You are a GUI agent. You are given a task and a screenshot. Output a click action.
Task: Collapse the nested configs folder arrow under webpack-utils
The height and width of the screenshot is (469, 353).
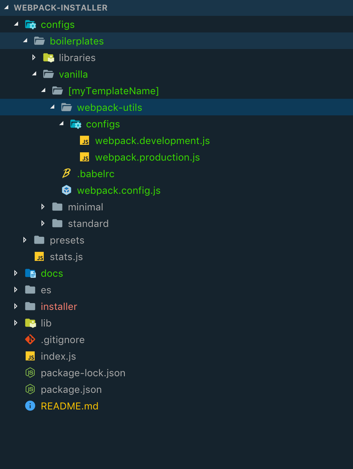[x=61, y=124]
